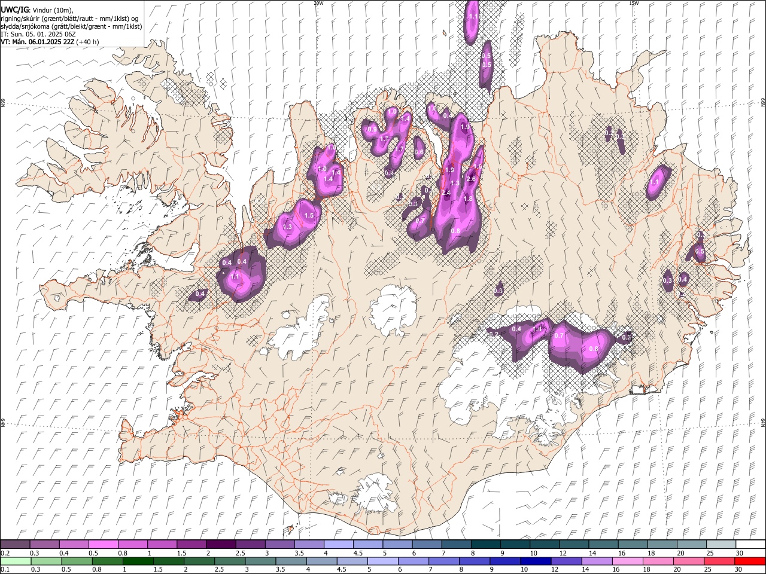Click the 'rigning/skúrir' legend description line
The height and width of the screenshot is (574, 766).
click(x=69, y=18)
